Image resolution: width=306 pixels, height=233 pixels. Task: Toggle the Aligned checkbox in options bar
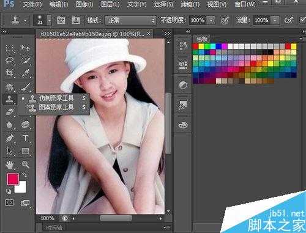(x=302, y=20)
